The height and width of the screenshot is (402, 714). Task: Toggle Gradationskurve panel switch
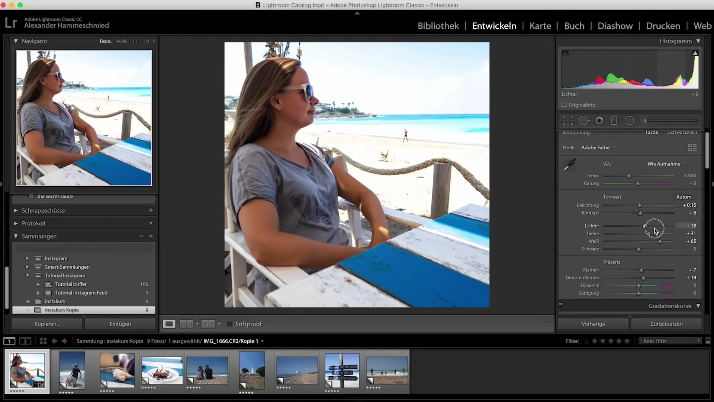pyautogui.click(x=560, y=304)
